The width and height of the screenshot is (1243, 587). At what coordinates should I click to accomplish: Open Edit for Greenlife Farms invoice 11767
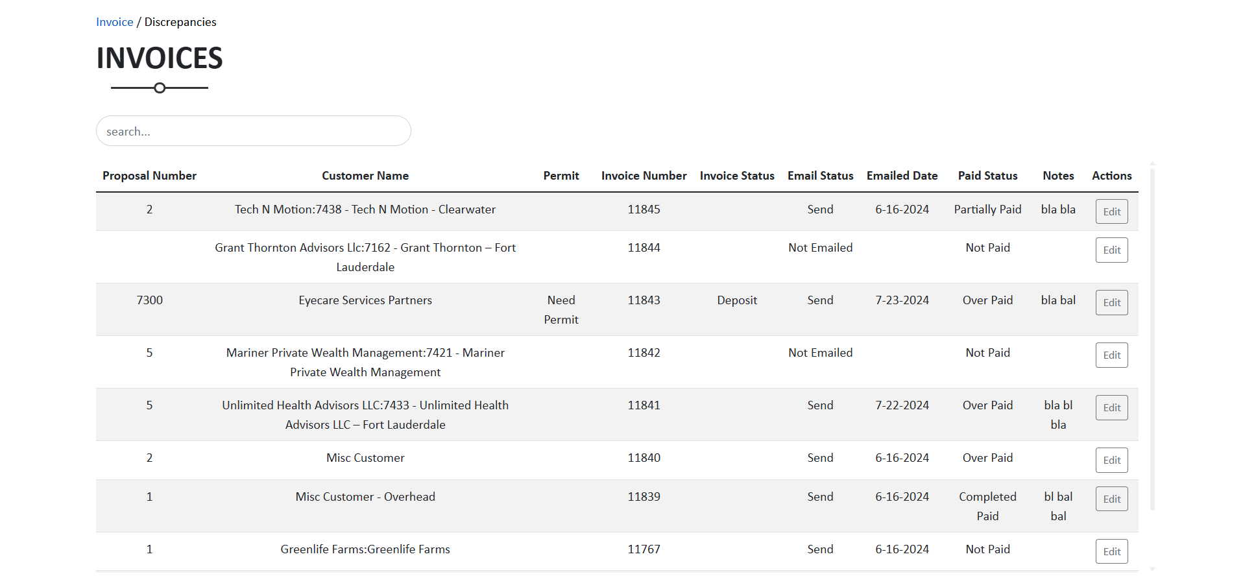pyautogui.click(x=1111, y=551)
